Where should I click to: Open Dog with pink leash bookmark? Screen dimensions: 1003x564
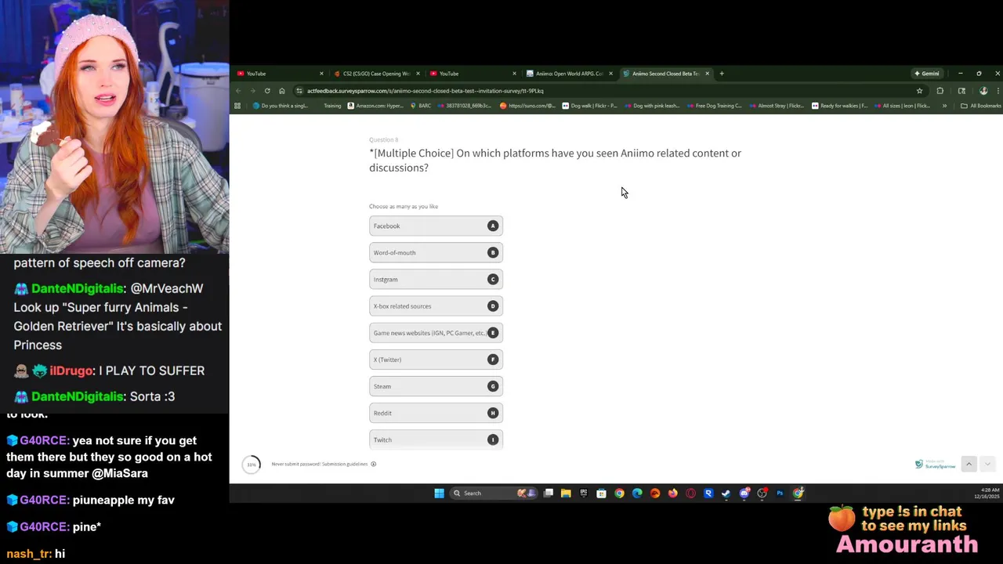652,106
